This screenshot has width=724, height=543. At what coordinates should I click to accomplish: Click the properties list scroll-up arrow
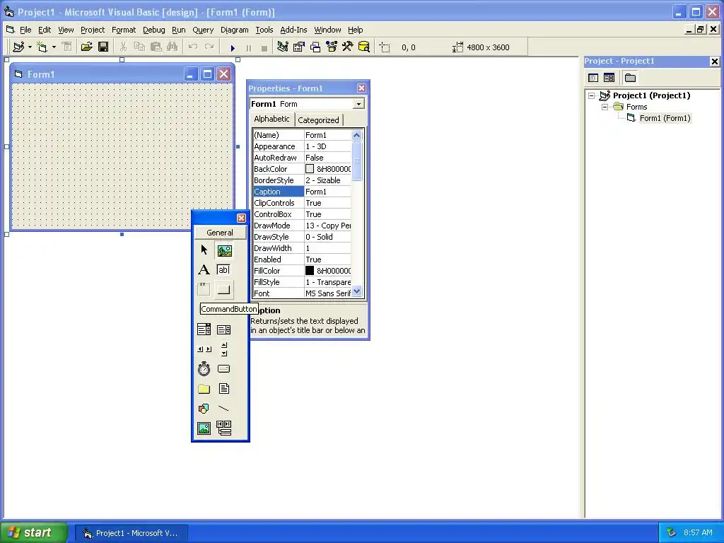coord(357,135)
